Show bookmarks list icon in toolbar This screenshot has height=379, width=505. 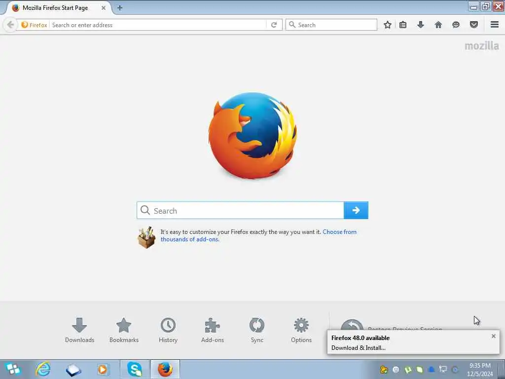point(403,25)
